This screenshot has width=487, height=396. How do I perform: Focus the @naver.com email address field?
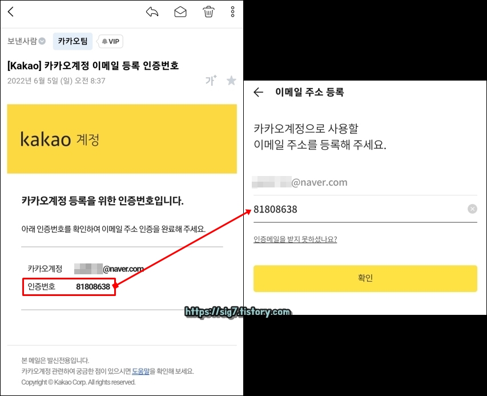365,182
